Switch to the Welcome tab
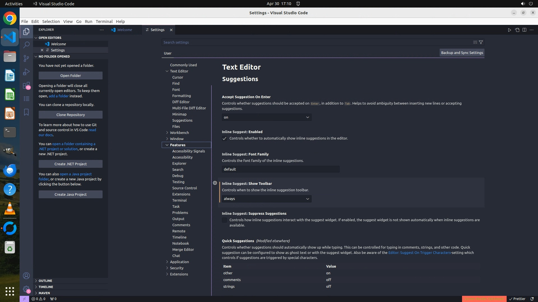The width and height of the screenshot is (538, 302). pyautogui.click(x=124, y=30)
